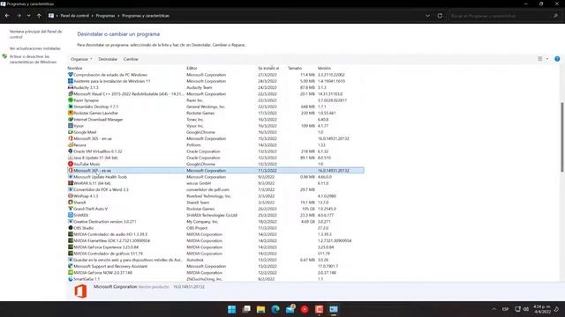Select the Grand Theft Auto V icon

71,209
